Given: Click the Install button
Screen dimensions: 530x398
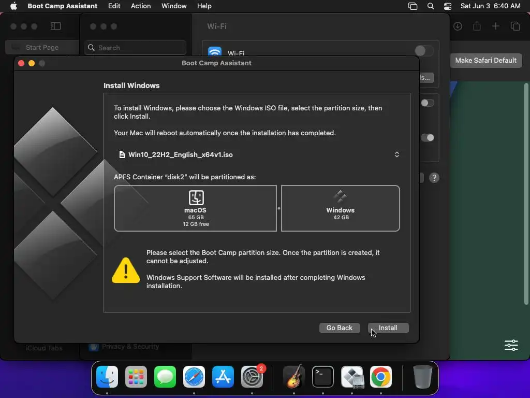Looking at the screenshot, I should tap(388, 328).
